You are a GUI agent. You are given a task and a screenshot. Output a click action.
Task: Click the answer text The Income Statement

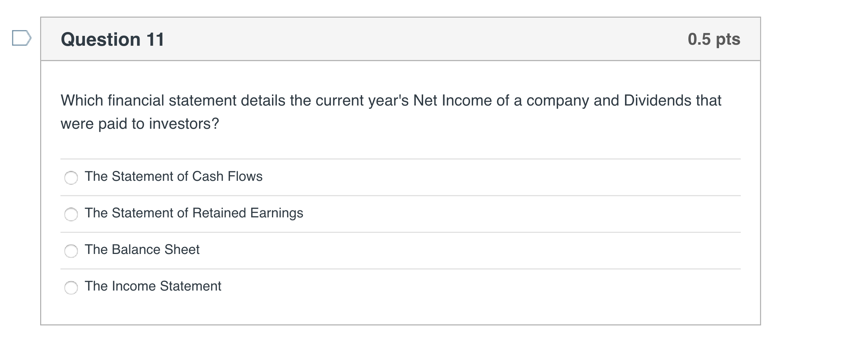coord(153,286)
